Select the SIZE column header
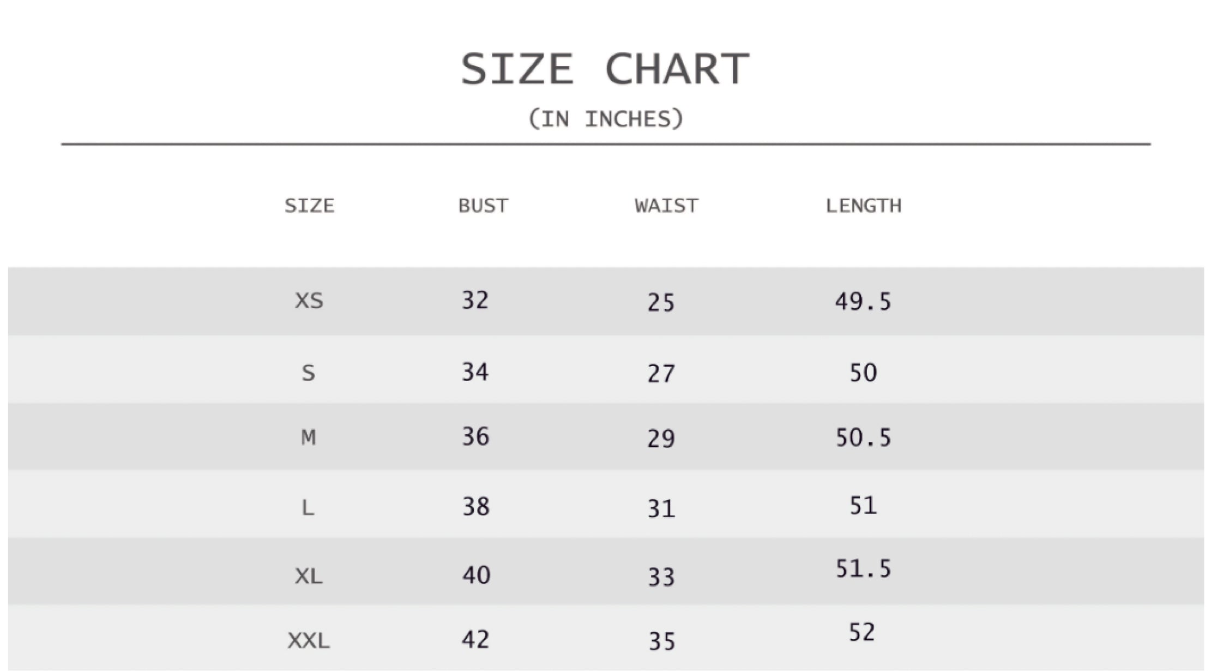The height and width of the screenshot is (671, 1211). (309, 206)
